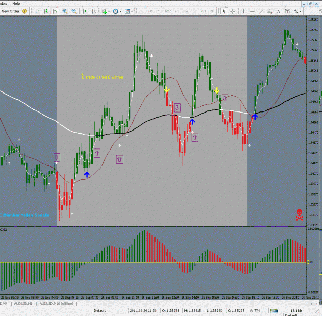Click the 2011.09.26 11:30 status entry

click(x=143, y=311)
